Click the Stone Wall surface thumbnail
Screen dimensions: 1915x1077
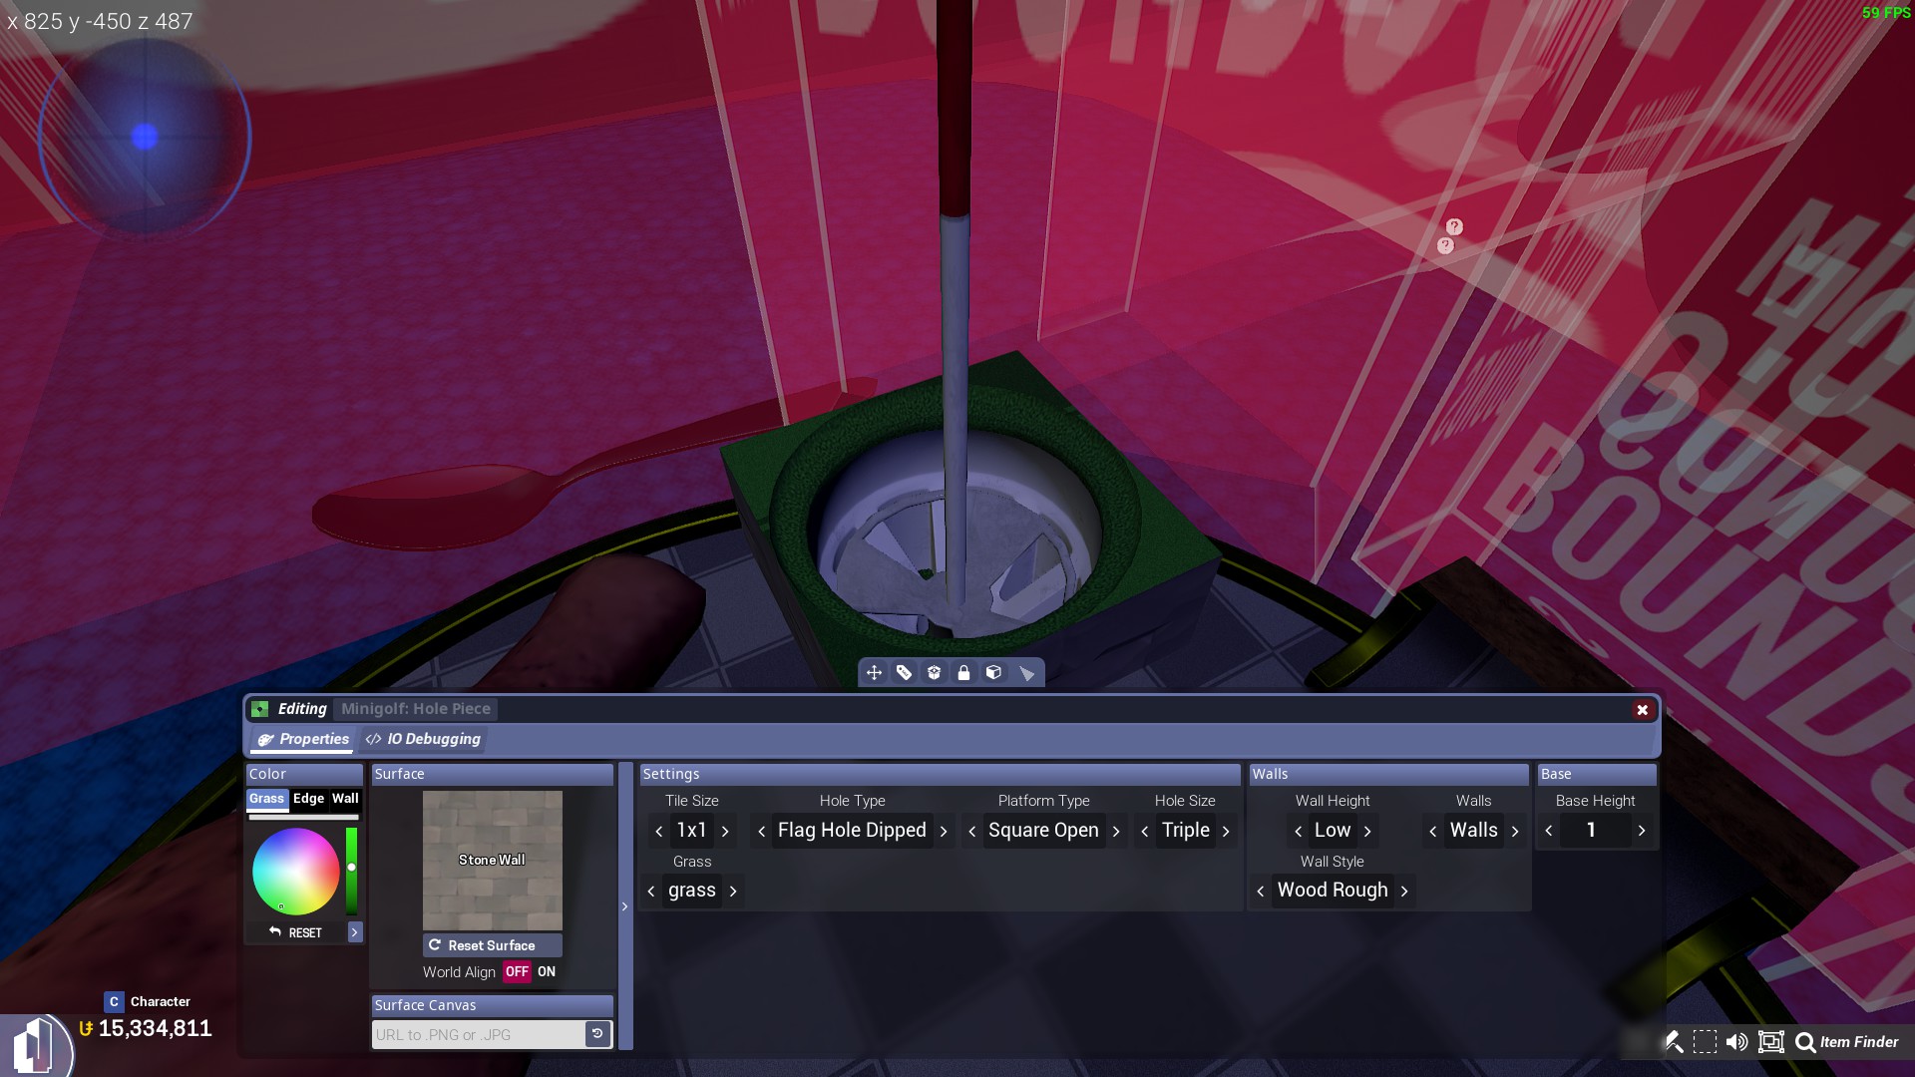tap(493, 861)
